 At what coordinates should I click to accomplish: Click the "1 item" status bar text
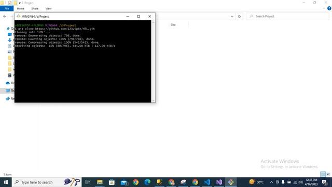[7, 175]
